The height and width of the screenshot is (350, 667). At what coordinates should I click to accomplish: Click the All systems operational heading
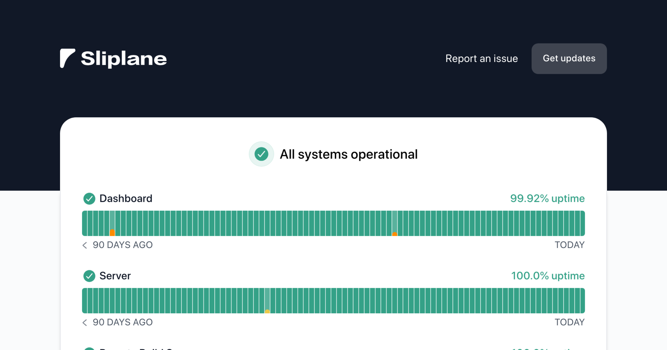tap(349, 154)
